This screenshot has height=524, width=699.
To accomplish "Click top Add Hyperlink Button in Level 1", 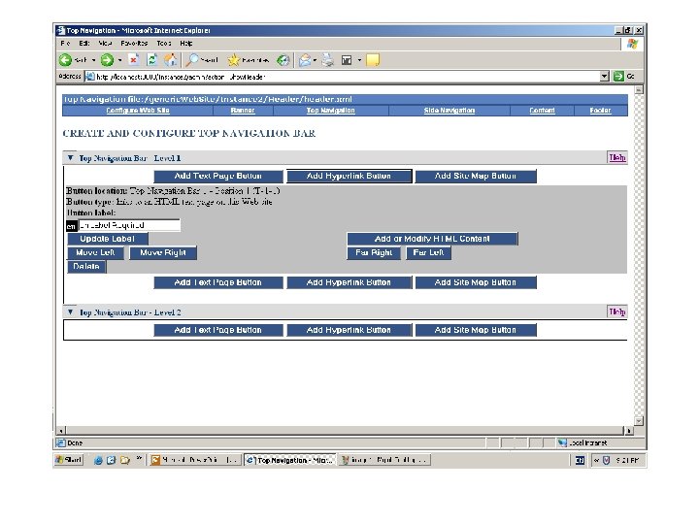I will pyautogui.click(x=349, y=176).
